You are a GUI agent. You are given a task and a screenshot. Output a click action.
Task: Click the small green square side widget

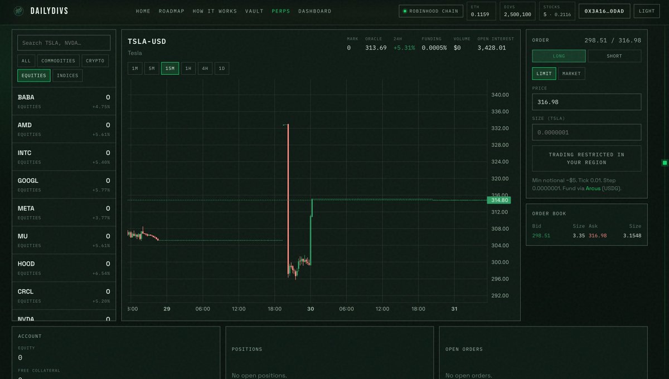[x=665, y=163]
